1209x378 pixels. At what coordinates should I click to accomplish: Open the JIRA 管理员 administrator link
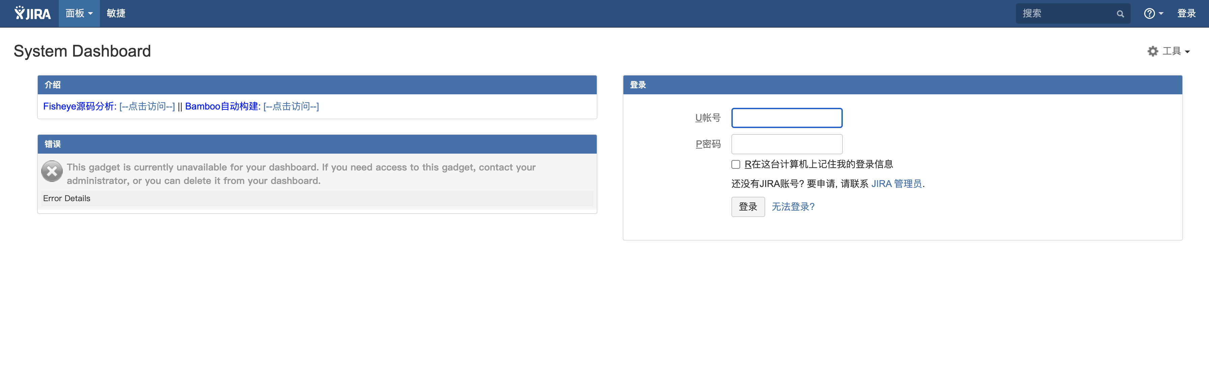896,184
